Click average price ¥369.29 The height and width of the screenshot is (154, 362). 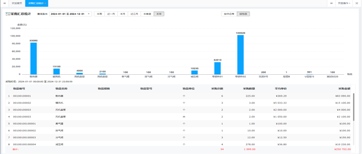pos(282,96)
